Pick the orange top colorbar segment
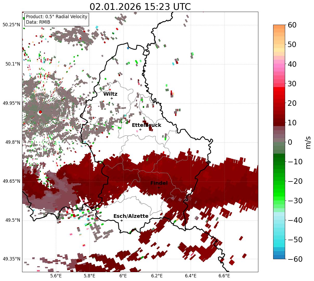 [279, 27]
